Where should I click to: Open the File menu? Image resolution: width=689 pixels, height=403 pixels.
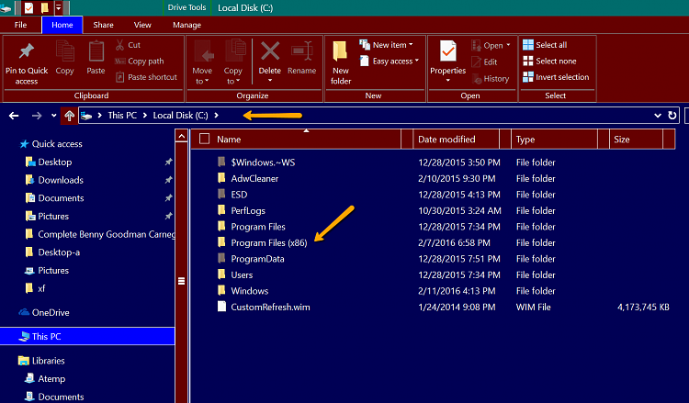(20, 25)
